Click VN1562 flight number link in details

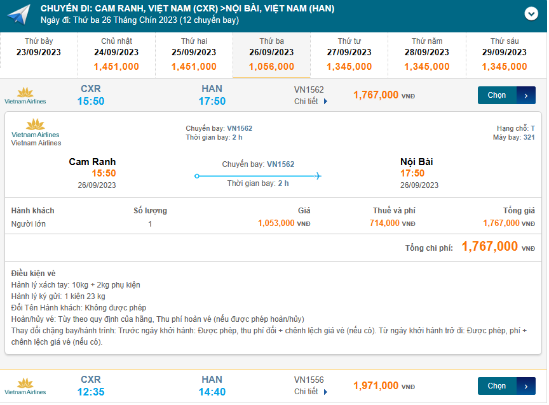(x=240, y=128)
